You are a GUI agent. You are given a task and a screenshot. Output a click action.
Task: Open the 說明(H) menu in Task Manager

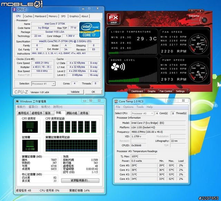pyautogui.click(x=58, y=107)
